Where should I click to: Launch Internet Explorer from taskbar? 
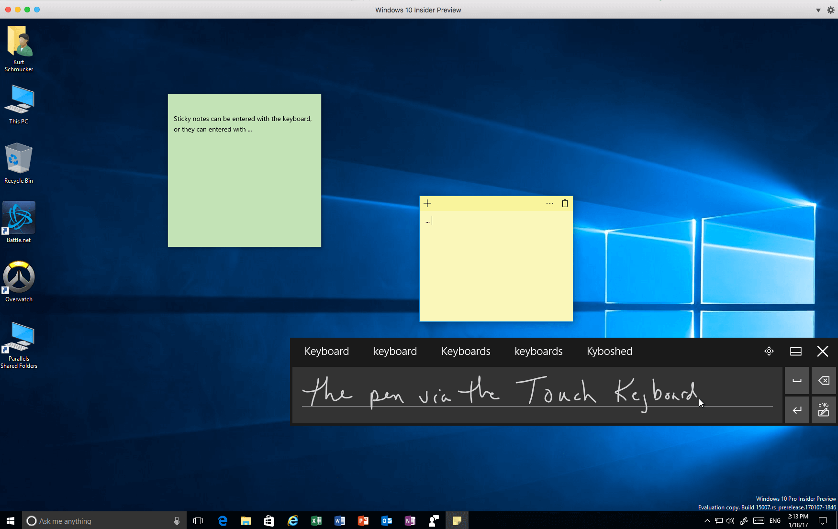click(x=292, y=521)
